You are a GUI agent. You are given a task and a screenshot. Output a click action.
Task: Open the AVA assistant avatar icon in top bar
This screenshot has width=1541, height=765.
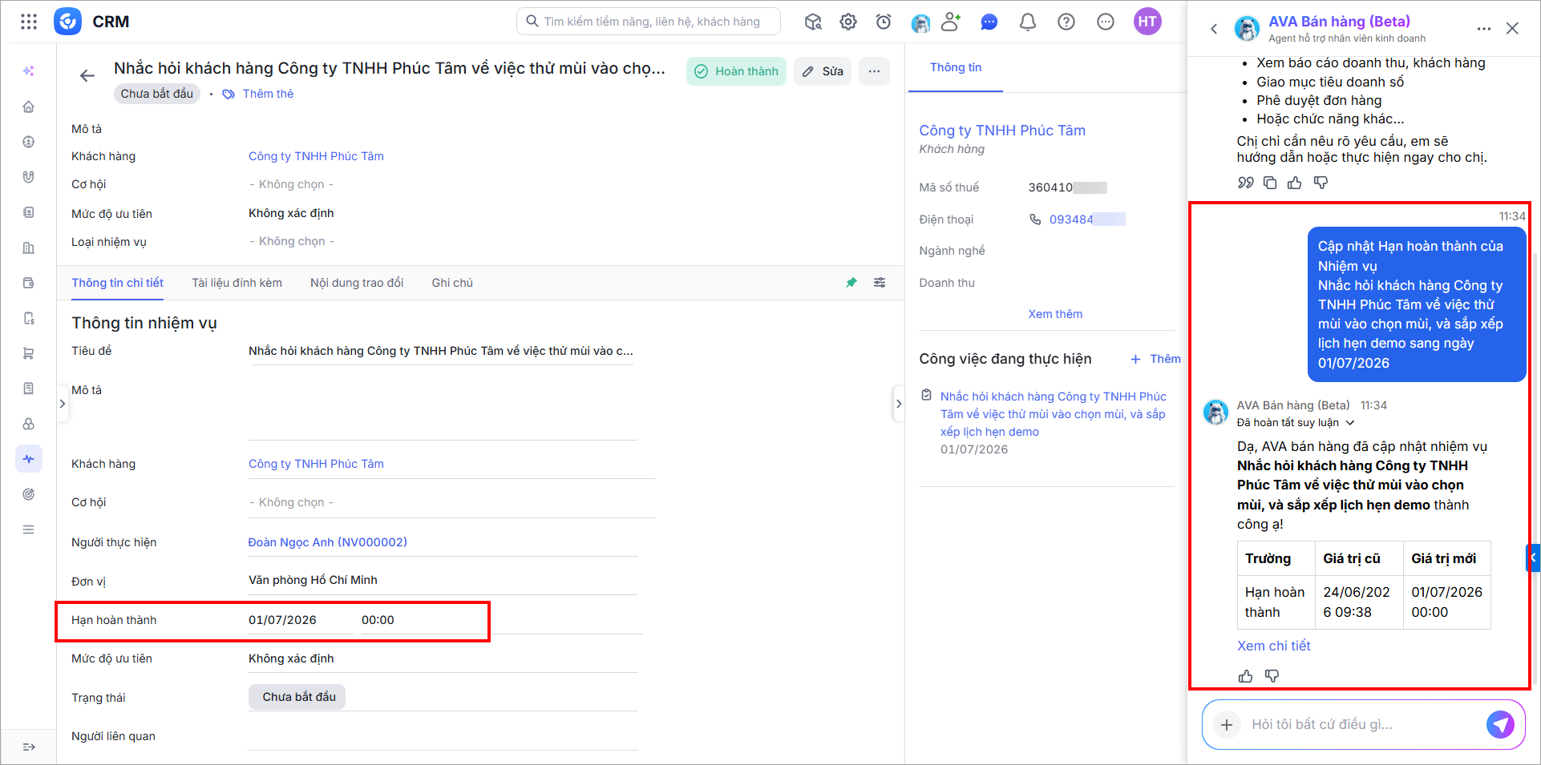pyautogui.click(x=921, y=22)
